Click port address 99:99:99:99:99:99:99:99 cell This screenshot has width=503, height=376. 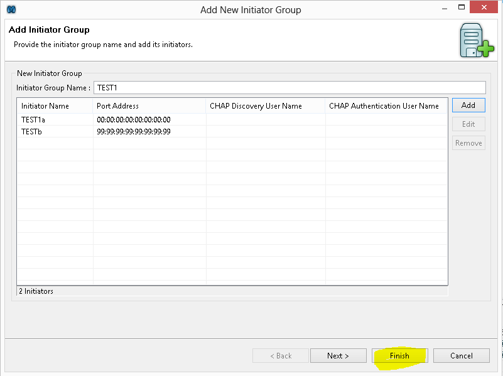pyautogui.click(x=134, y=132)
